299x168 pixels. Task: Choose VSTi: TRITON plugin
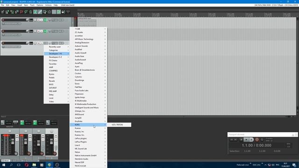(x=119, y=125)
